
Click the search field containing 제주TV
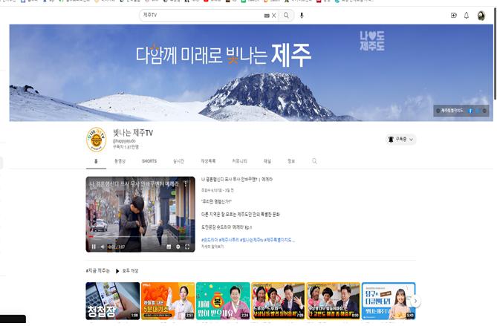click(x=203, y=15)
